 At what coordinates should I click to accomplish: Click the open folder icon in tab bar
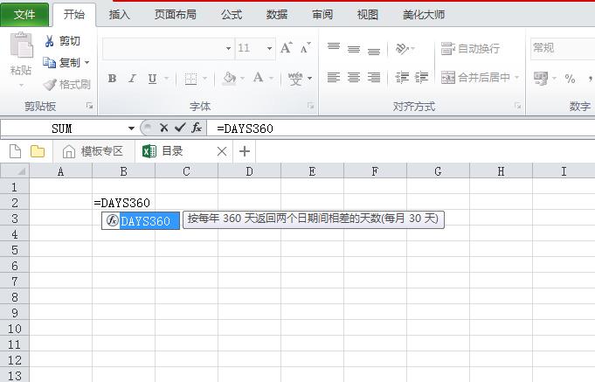tap(38, 151)
